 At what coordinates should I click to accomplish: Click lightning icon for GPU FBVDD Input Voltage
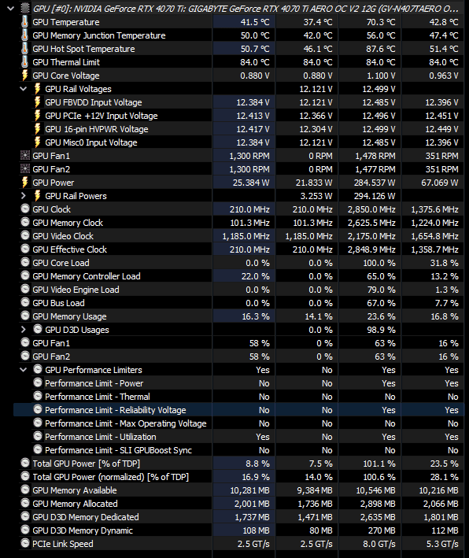tap(37, 102)
